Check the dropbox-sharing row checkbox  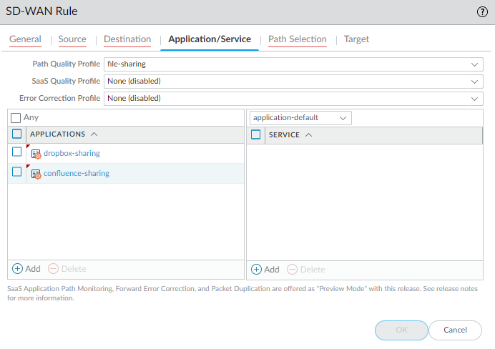click(x=17, y=152)
